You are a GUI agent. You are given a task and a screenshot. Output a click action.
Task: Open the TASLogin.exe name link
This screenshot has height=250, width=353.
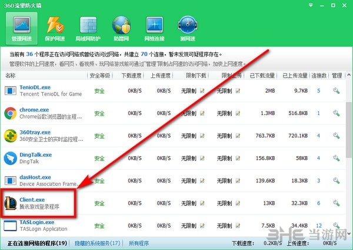(x=36, y=222)
